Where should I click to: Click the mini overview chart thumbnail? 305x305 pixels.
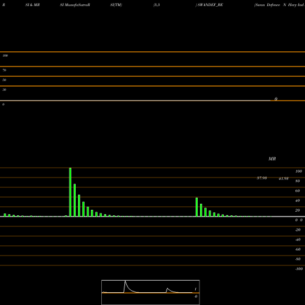click(151, 292)
